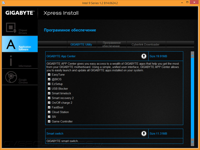Open the Chipset Drivers section icon
This screenshot has width=200, height=150.
(x=11, y=28)
